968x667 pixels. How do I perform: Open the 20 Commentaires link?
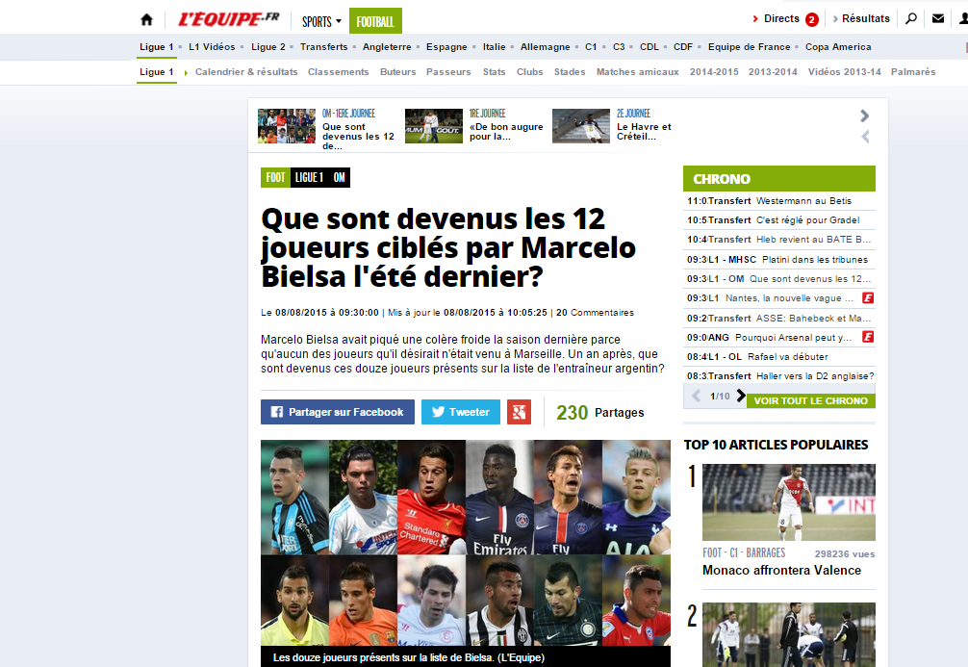coord(595,313)
